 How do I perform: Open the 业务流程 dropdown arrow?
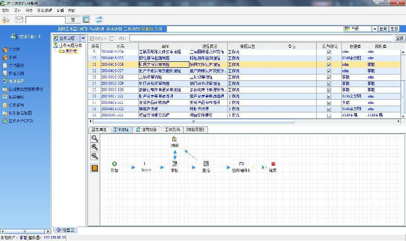(x=83, y=38)
